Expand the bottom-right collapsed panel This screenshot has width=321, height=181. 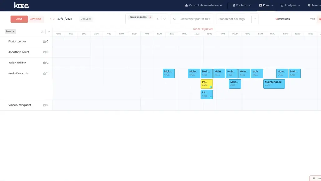315,178
